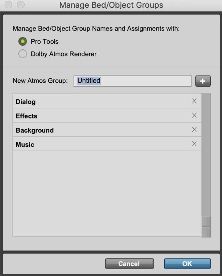Highlight the Effects group in list
Screen dimensions: 222x276
click(x=92, y=116)
